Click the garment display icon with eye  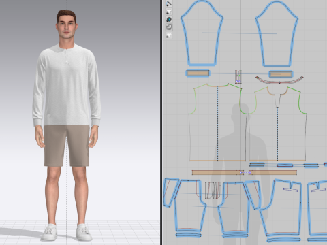(x=169, y=12)
